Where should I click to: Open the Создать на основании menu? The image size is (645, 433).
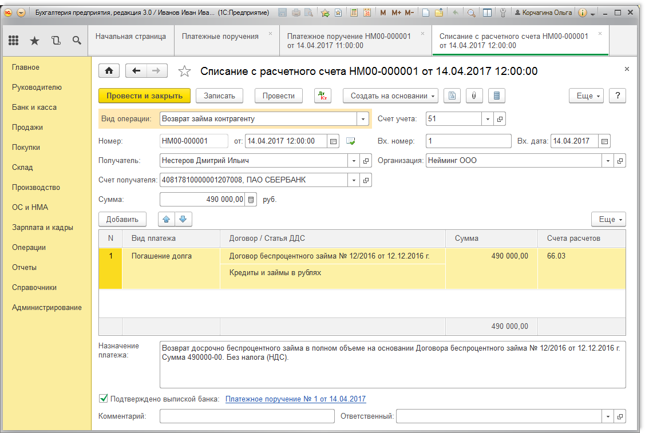point(391,96)
